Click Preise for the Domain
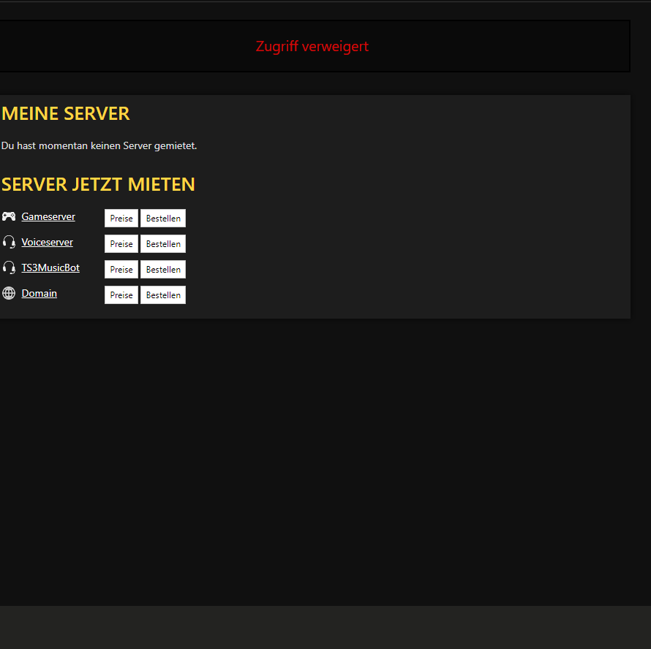This screenshot has height=649, width=651. pyautogui.click(x=121, y=295)
